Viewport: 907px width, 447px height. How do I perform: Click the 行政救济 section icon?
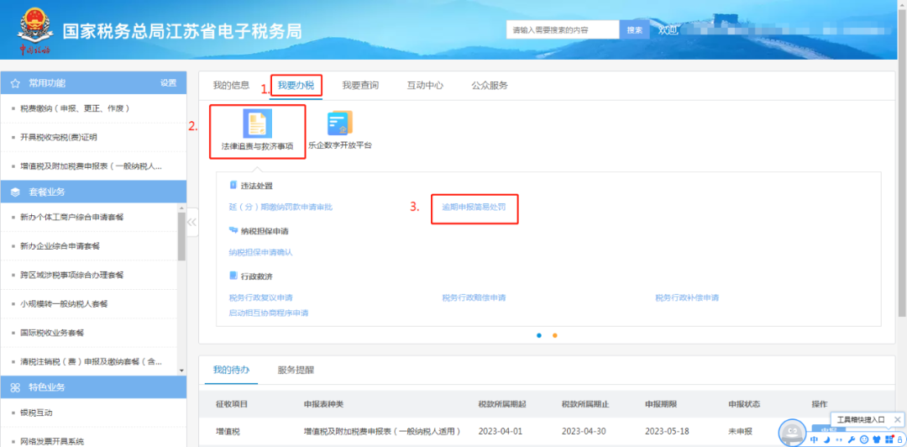click(233, 275)
